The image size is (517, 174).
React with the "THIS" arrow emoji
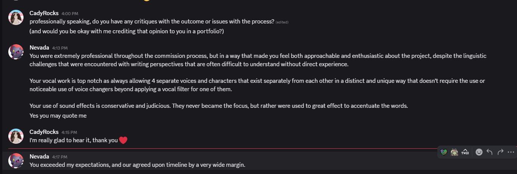click(465, 152)
